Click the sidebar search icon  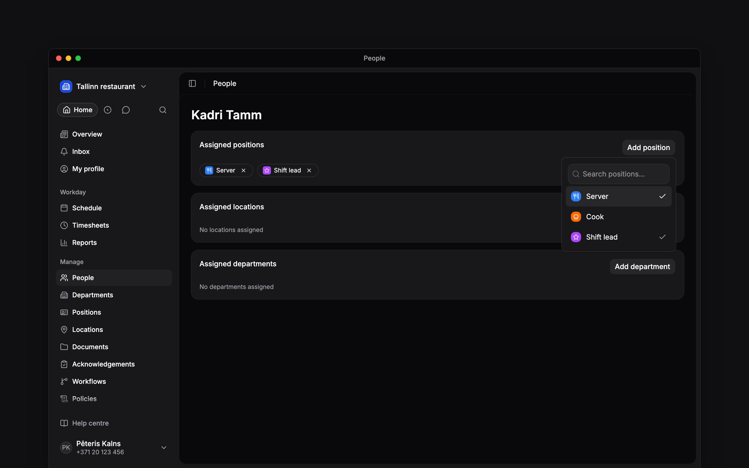coord(163,110)
